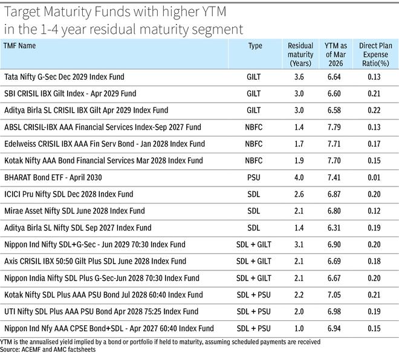
Task: Click Axis CRISIL IBX 50:50 Gilt Plus SDL fund
Action: coord(94,261)
